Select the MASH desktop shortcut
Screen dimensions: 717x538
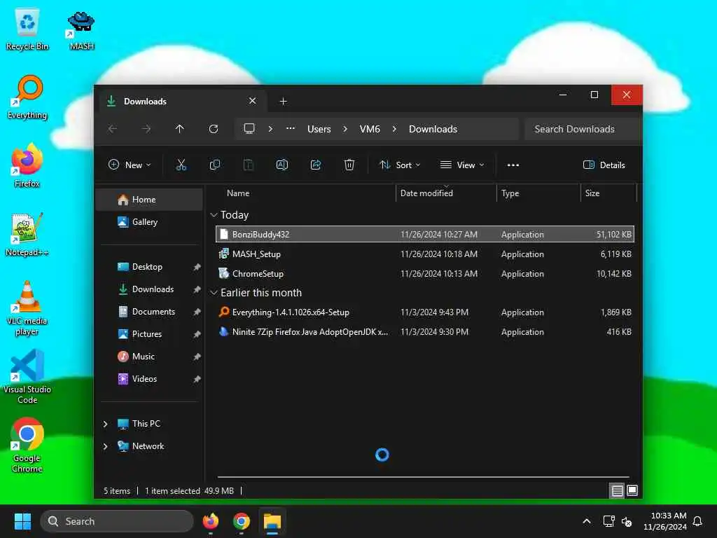tap(81, 30)
